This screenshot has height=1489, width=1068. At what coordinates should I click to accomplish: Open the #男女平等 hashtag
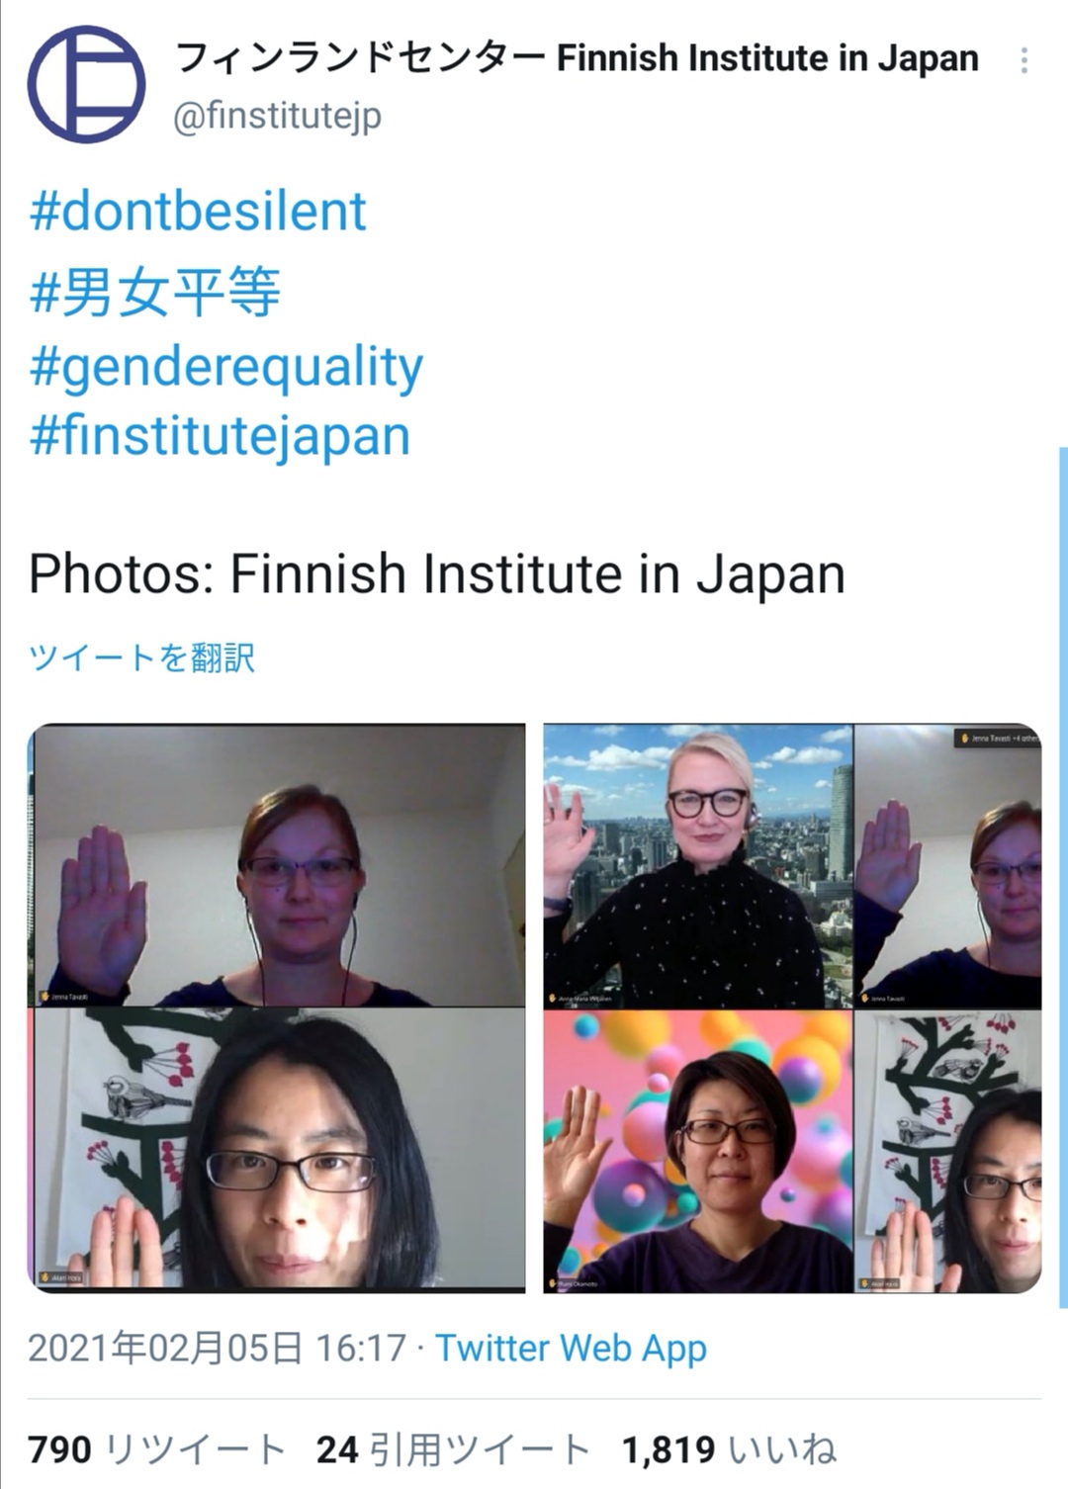click(155, 292)
